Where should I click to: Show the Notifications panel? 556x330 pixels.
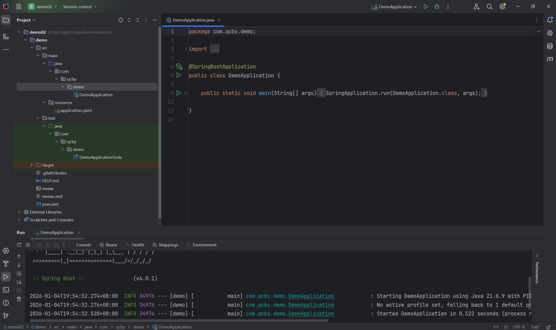tap(550, 20)
